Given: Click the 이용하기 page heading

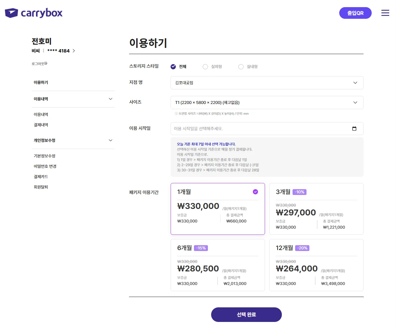Looking at the screenshot, I should click(148, 43).
